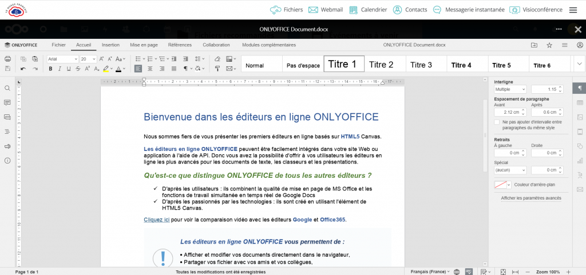This screenshot has height=275, width=586.
Task: Open the about info icon
Action: [7, 161]
